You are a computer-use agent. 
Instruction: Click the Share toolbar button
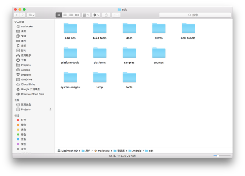click(106, 15)
